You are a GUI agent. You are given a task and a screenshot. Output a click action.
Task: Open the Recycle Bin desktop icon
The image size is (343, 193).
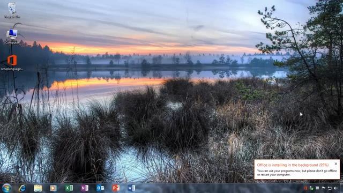[12, 10]
